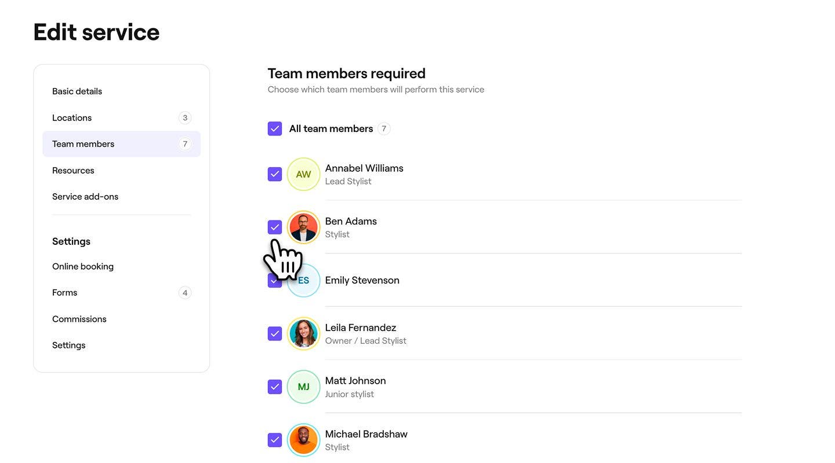Open the Resources section

[x=73, y=170]
